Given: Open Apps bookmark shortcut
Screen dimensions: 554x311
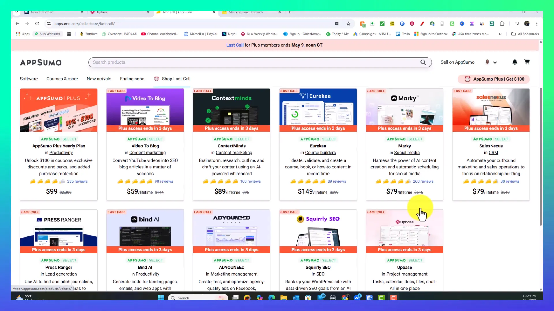Looking at the screenshot, I should point(23,34).
